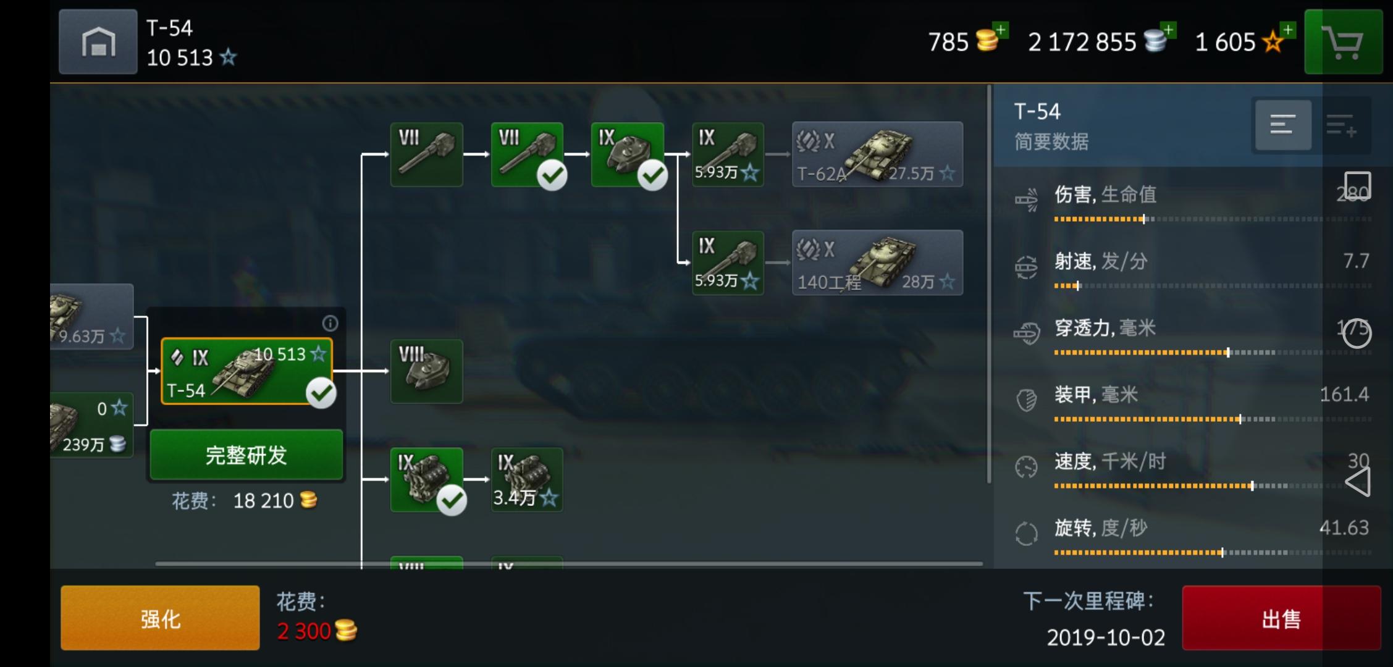
Task: Switch to detailed stats list tab
Action: (x=1340, y=125)
